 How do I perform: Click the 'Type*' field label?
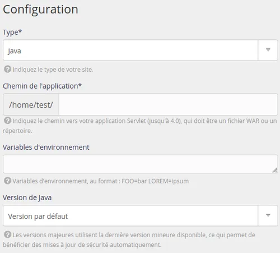click(x=12, y=33)
